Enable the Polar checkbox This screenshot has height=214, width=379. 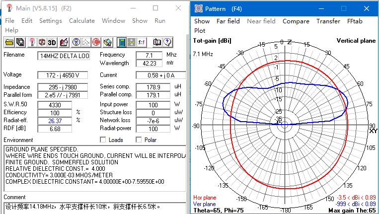point(139,140)
